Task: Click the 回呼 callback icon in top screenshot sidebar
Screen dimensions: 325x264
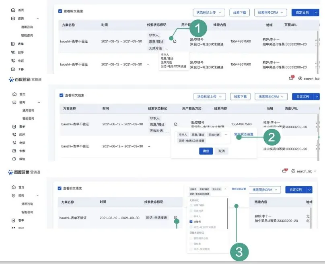Action: 13,52
